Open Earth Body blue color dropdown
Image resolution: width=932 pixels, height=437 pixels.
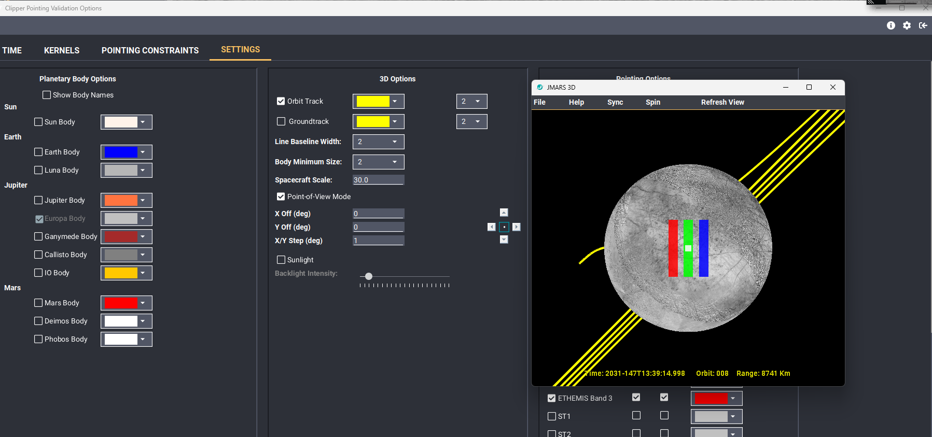tap(127, 152)
